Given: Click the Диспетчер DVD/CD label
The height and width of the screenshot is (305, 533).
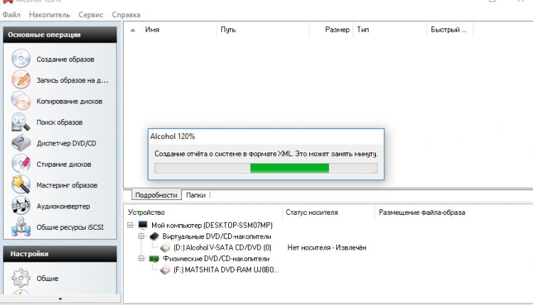Looking at the screenshot, I should pos(67,143).
